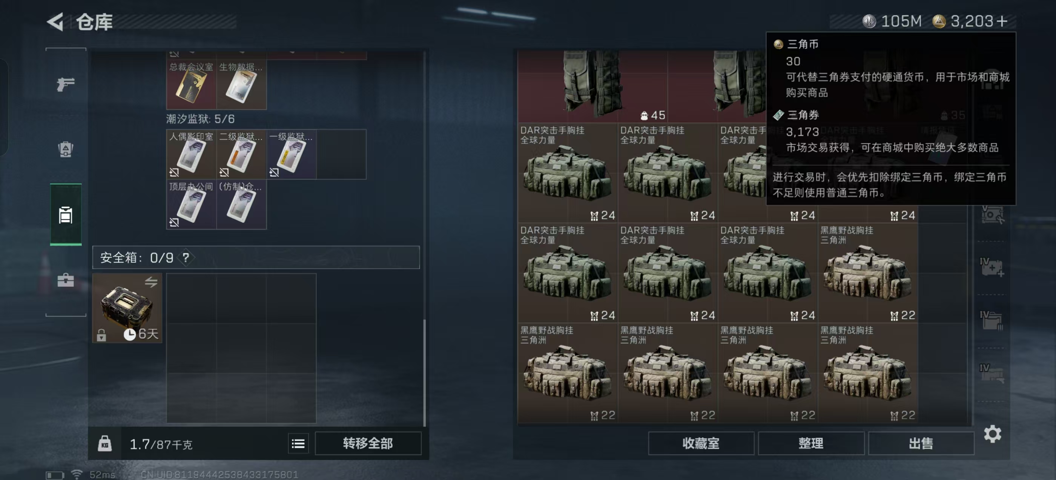
Task: Select the 总裁会议室 keycard
Action: point(192,85)
